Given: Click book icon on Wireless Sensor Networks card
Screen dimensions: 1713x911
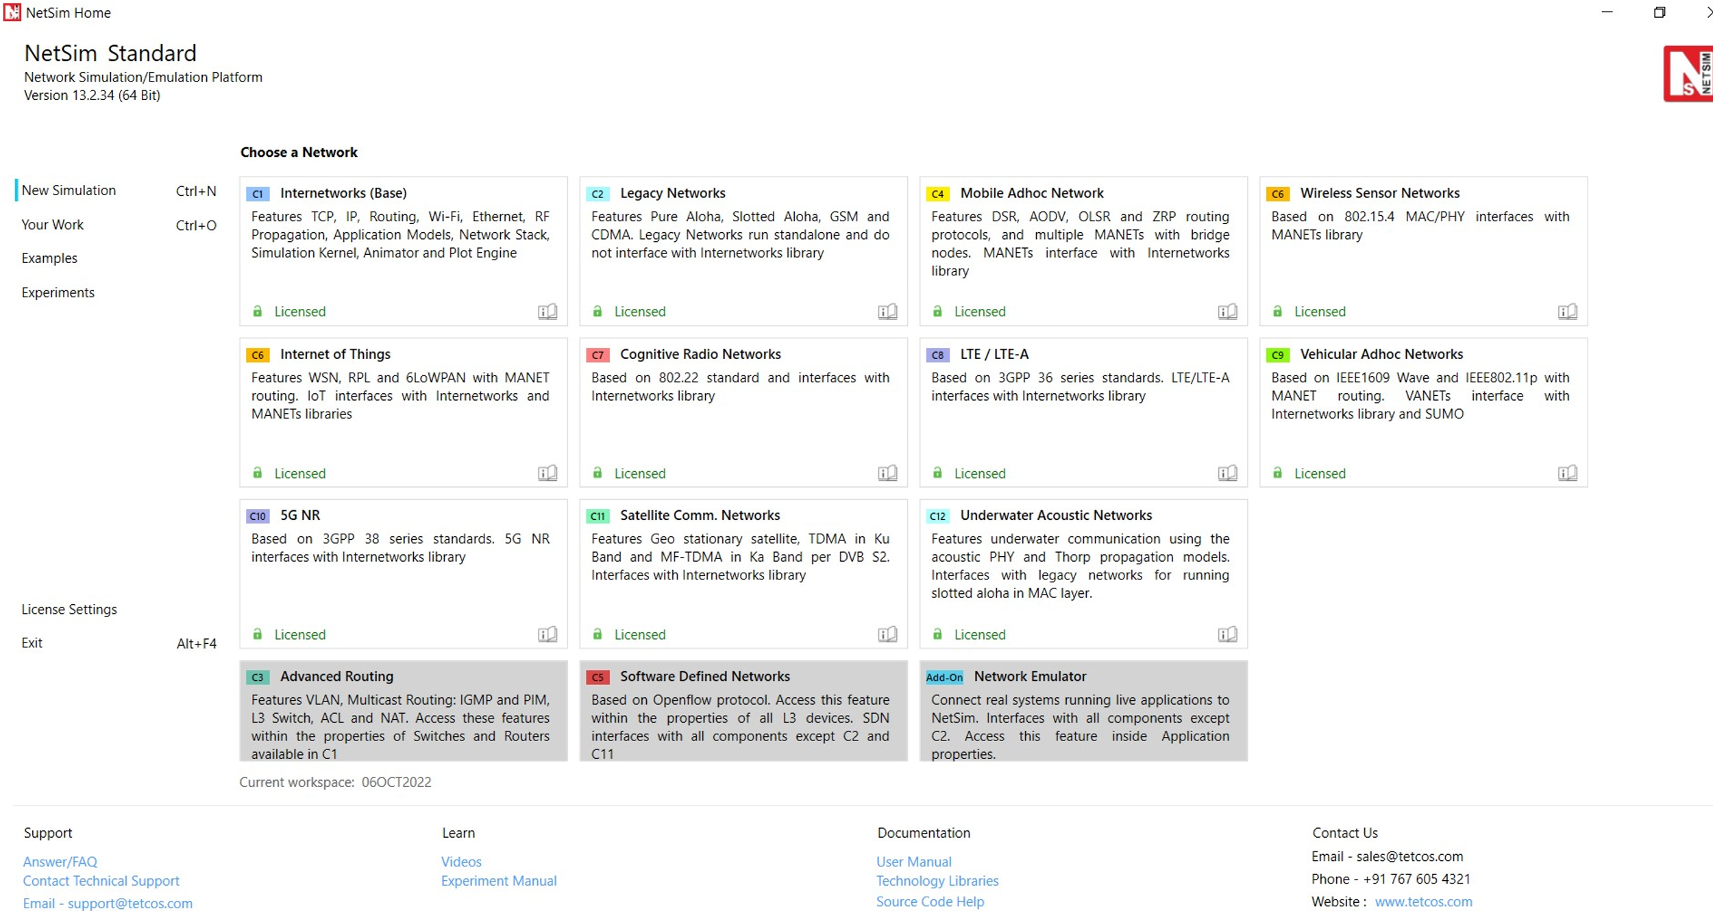Looking at the screenshot, I should pyautogui.click(x=1567, y=312).
